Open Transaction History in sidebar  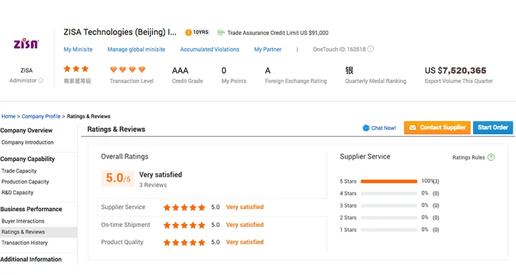[25, 243]
